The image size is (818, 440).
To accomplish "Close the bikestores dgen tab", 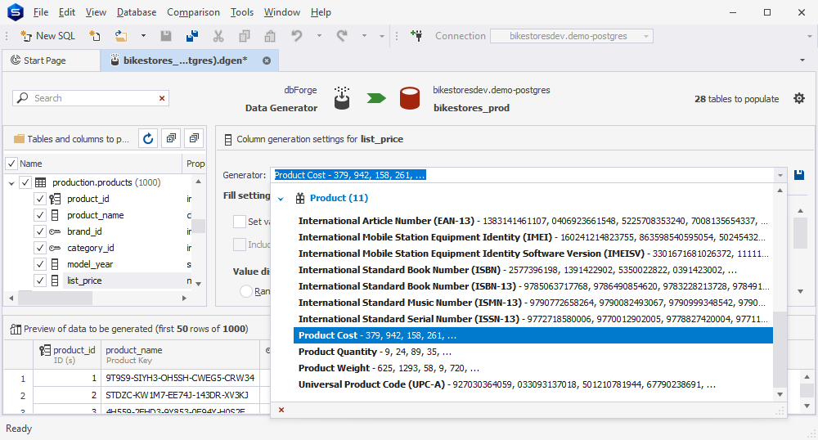I will (x=267, y=61).
